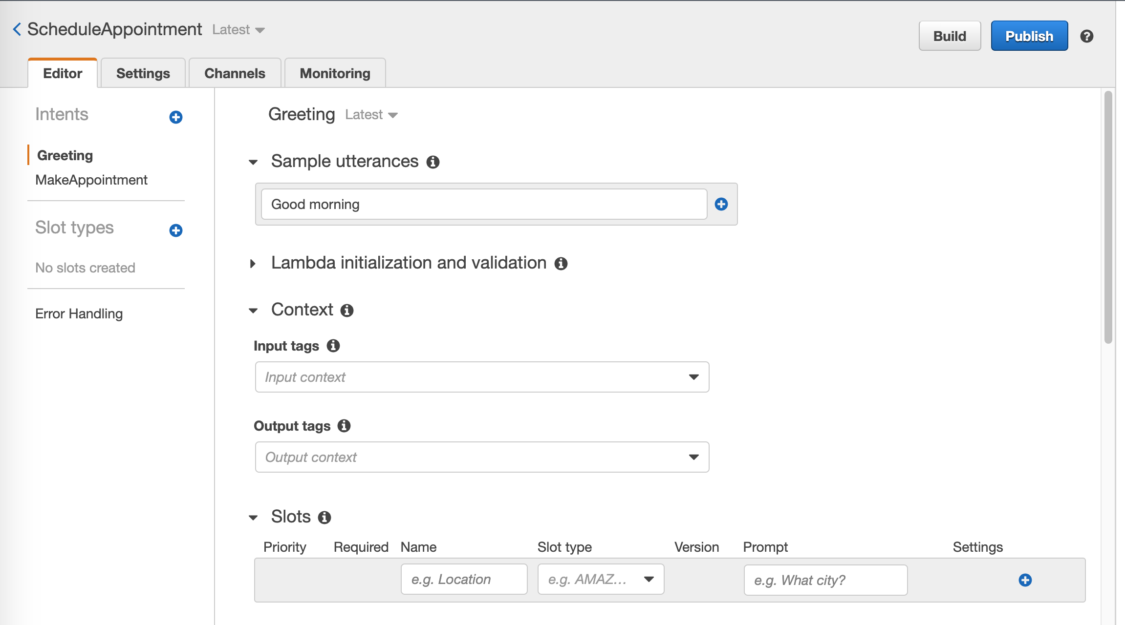Open the Greeting intent Latest version dropdown
This screenshot has width=1125, height=625.
(371, 115)
